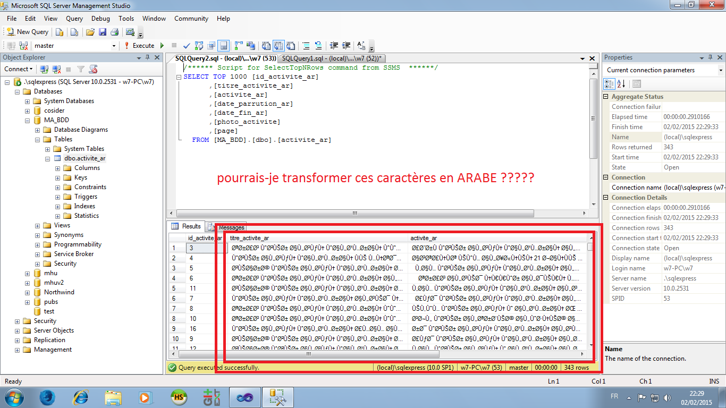Click the titre_activite_ar column header
This screenshot has width=726, height=408.
coord(318,238)
